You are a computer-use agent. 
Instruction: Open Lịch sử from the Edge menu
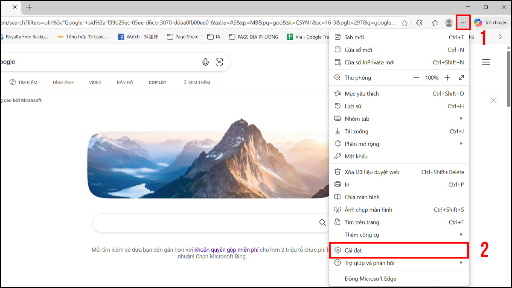(354, 106)
